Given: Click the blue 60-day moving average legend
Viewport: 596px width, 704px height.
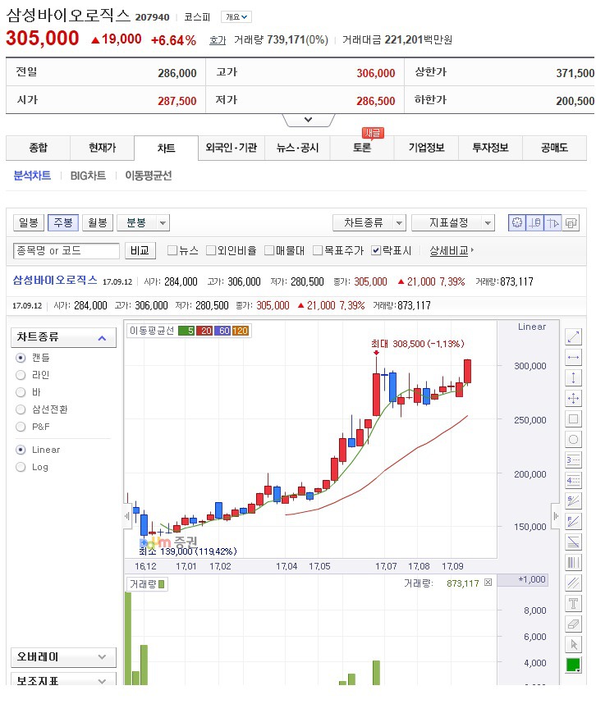Looking at the screenshot, I should click(x=222, y=331).
